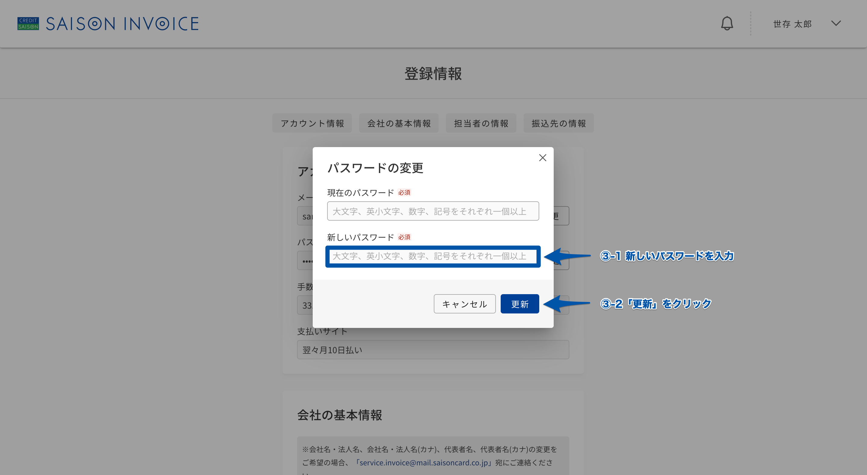Image resolution: width=867 pixels, height=475 pixels.
Task: Click the 登録情報 page heading
Action: pos(433,74)
